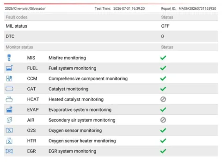Click the 'Misfire monitoring' description
Screen dimensions: 222x166
pyautogui.click(x=67, y=58)
